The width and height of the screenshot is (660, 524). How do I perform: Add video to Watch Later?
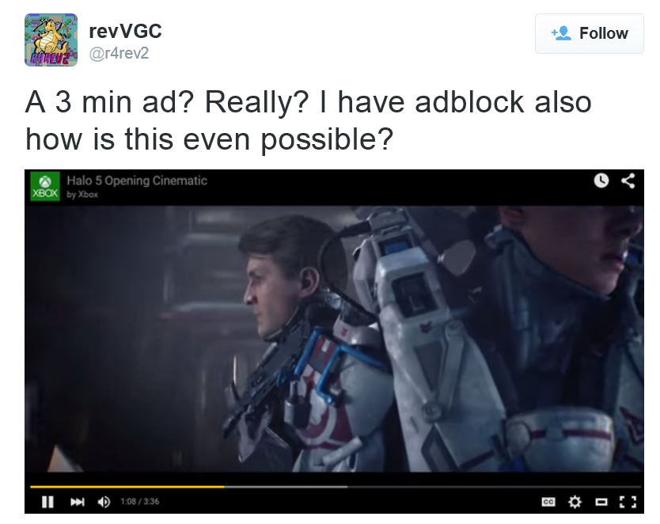pyautogui.click(x=601, y=180)
